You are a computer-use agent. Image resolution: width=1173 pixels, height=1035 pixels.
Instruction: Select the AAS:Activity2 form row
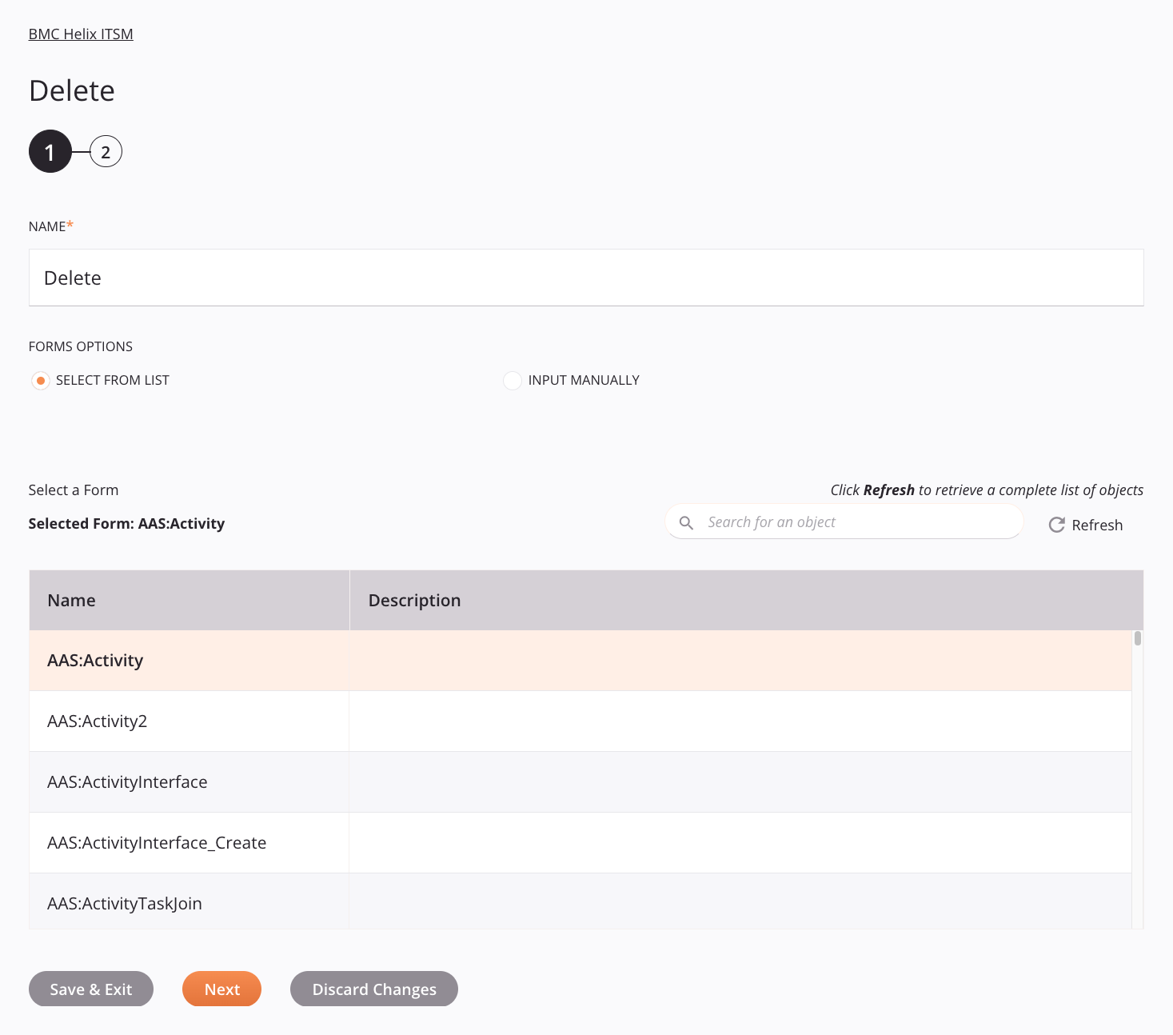581,721
